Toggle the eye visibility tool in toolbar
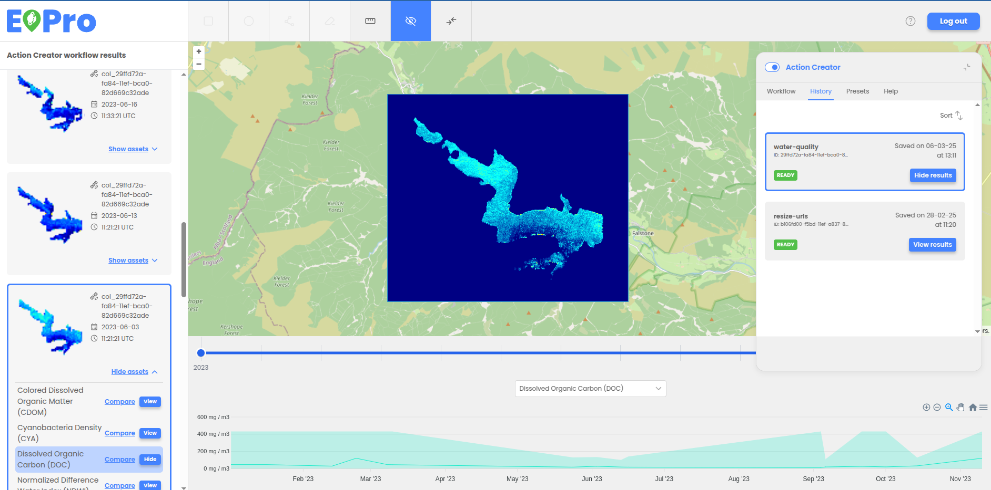This screenshot has width=991, height=490. pos(411,21)
